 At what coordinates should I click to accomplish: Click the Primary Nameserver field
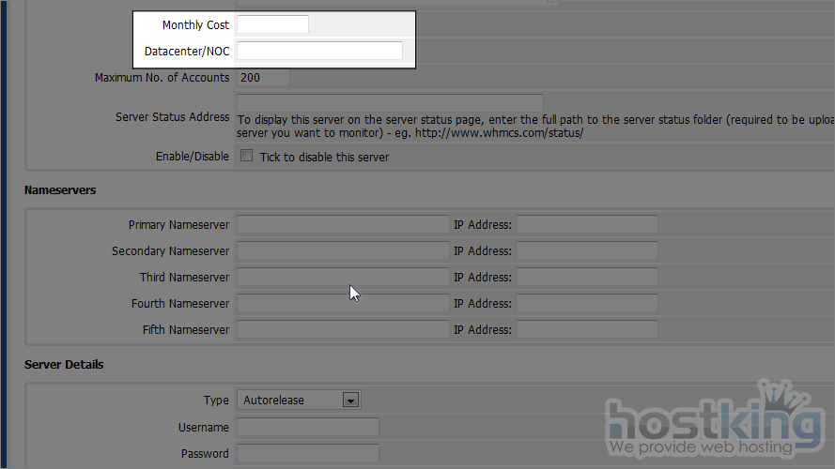pos(343,225)
